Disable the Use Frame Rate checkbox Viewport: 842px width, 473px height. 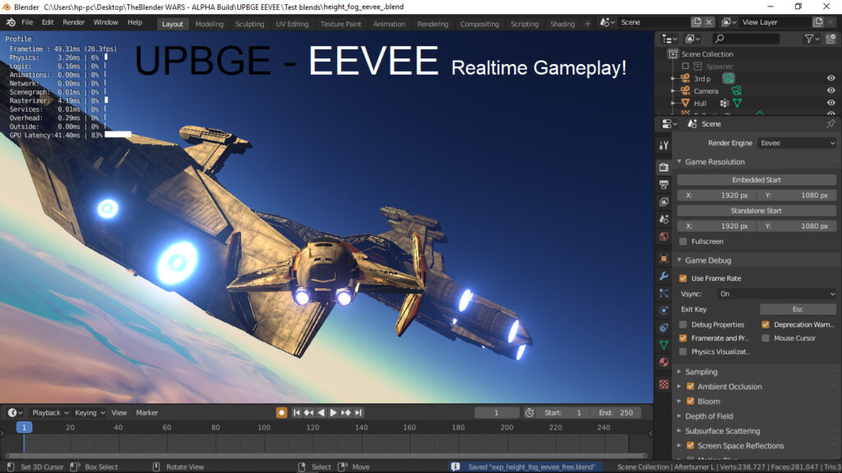[x=683, y=278]
